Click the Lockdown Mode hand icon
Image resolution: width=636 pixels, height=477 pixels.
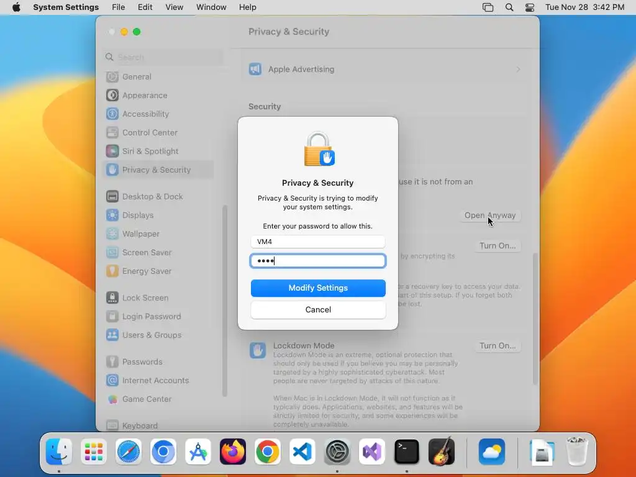258,350
